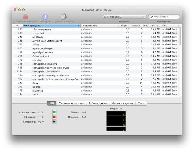Viewport: 194px width, 152px height.
Task: Sort by Физ. память column header
Action: [x=152, y=25]
